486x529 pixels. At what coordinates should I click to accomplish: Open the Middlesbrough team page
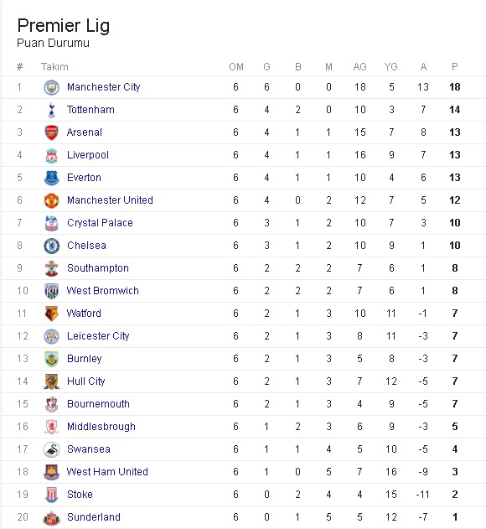point(101,427)
